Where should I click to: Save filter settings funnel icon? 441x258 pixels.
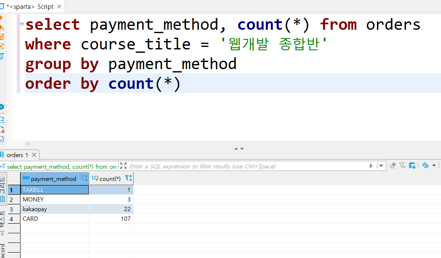pos(402,166)
